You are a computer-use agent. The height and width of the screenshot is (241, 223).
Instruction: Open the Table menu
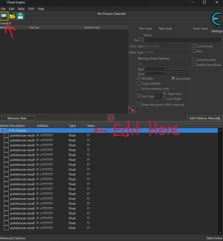(21, 9)
